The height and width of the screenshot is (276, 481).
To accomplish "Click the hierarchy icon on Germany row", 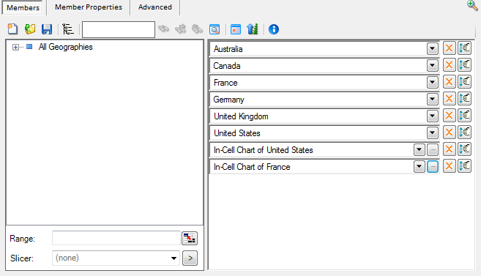I will point(464,99).
